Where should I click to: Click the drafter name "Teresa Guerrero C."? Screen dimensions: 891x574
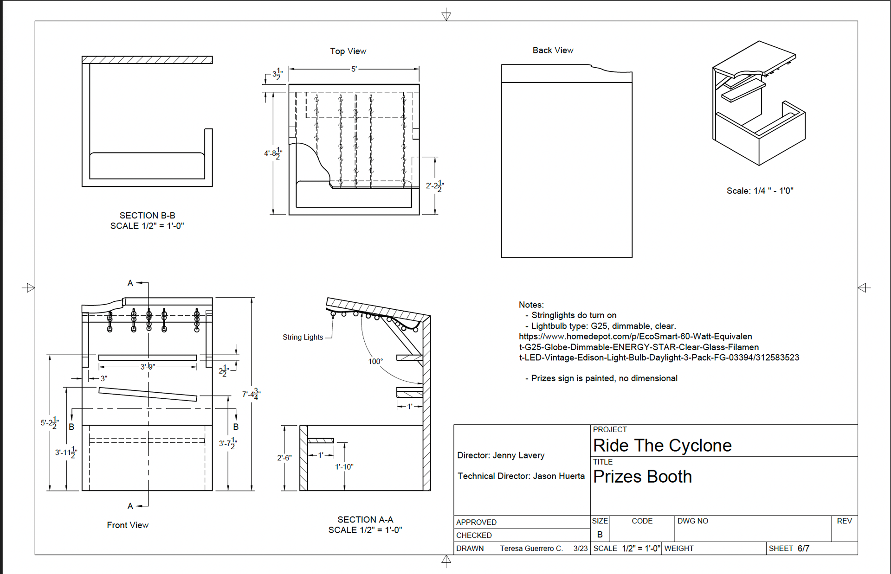[531, 548]
